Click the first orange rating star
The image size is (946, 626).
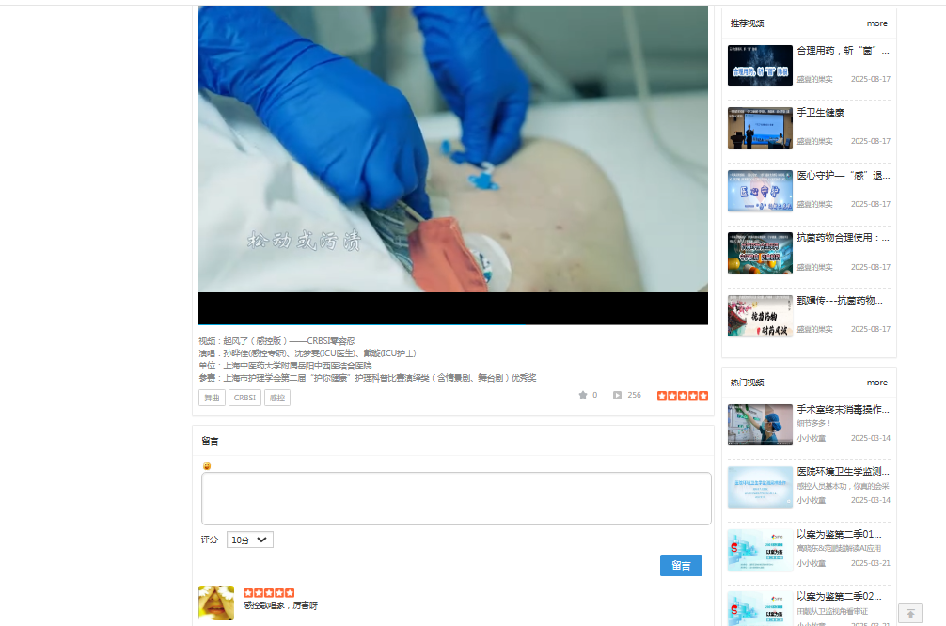pos(660,395)
